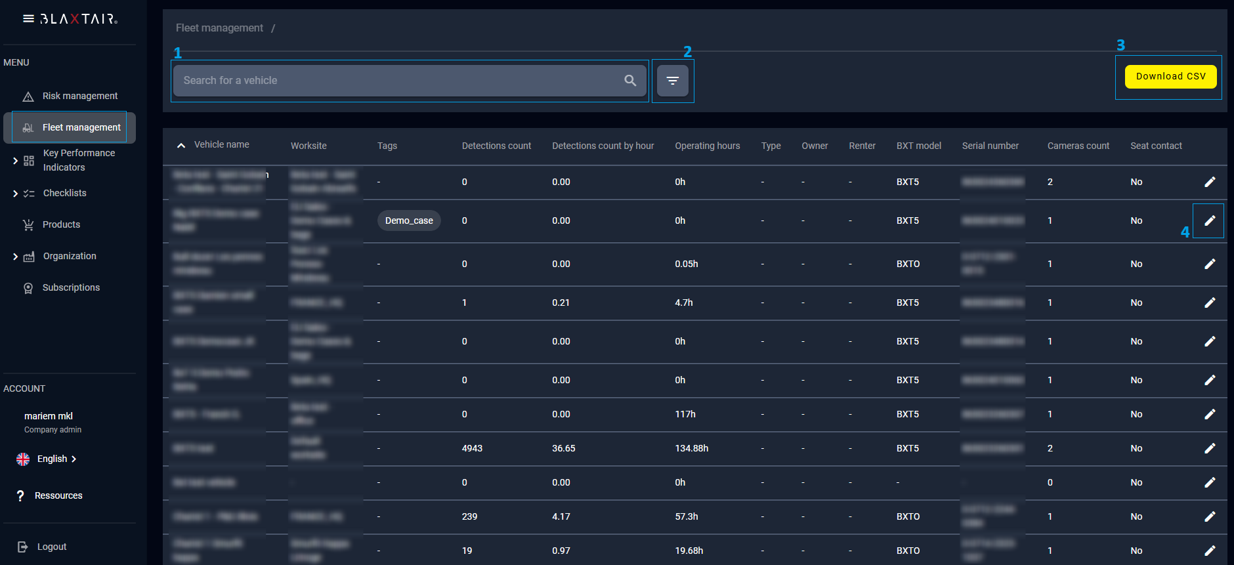Click the pencil icon for the 4943 detections row
The width and height of the screenshot is (1234, 565).
point(1209,448)
